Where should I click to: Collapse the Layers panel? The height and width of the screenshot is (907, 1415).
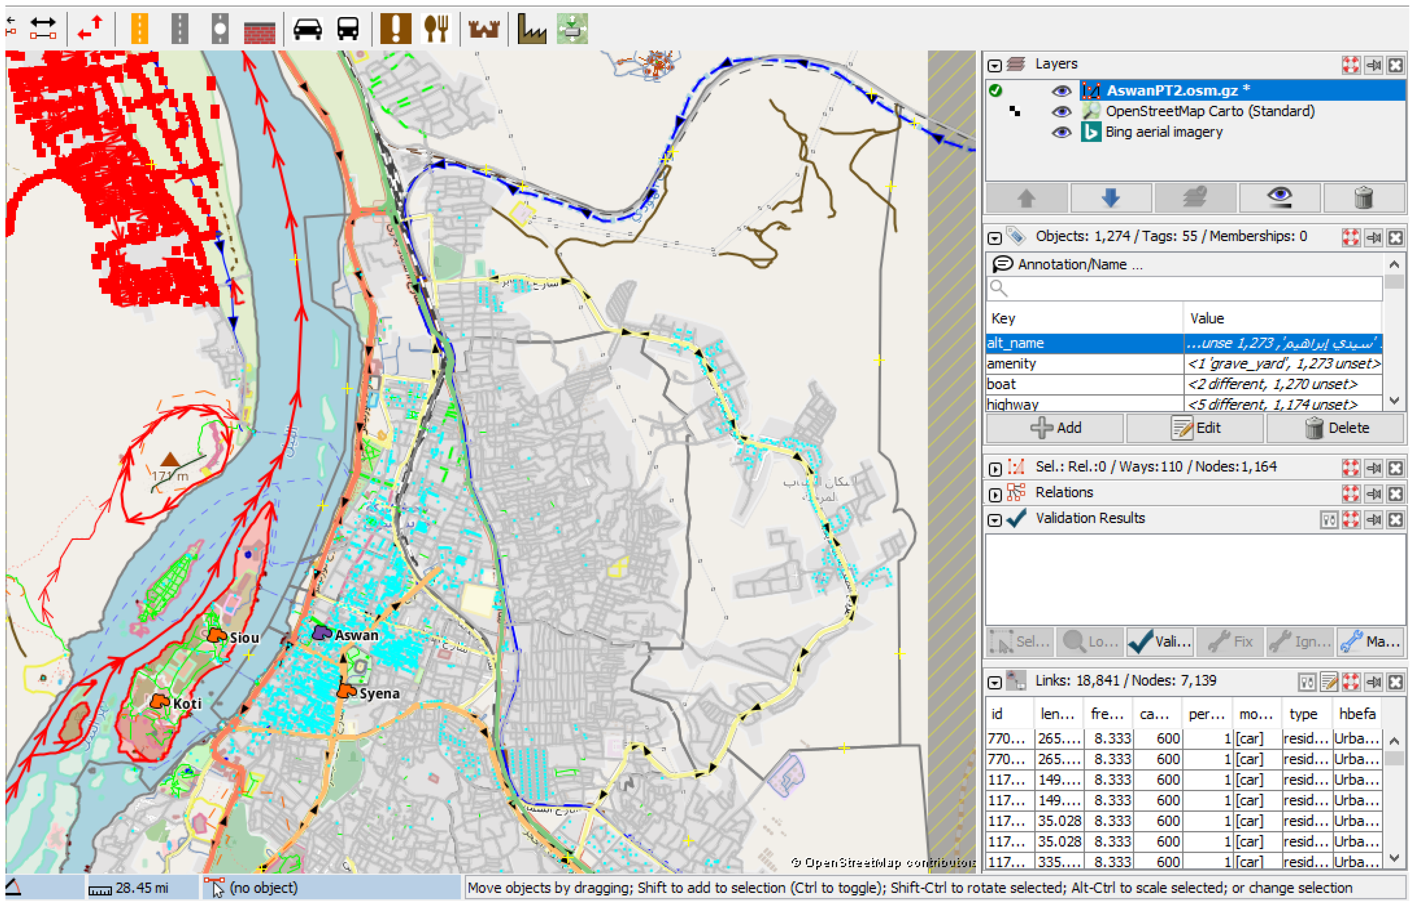click(x=995, y=65)
